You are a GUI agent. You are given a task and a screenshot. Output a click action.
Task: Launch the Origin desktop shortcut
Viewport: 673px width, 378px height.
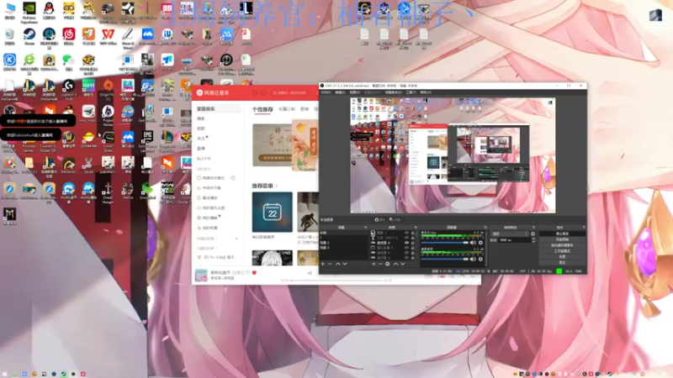tap(109, 88)
